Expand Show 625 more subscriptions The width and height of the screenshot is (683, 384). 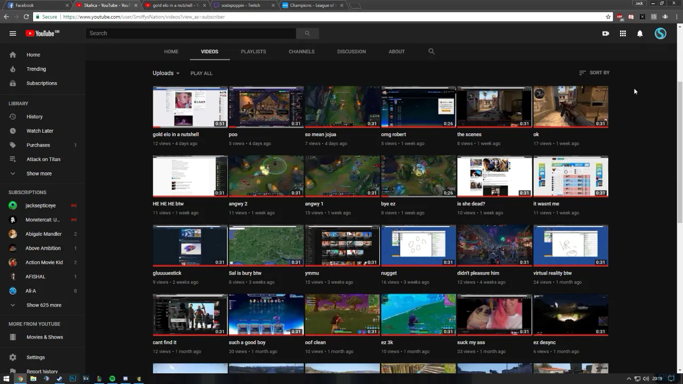[43, 305]
